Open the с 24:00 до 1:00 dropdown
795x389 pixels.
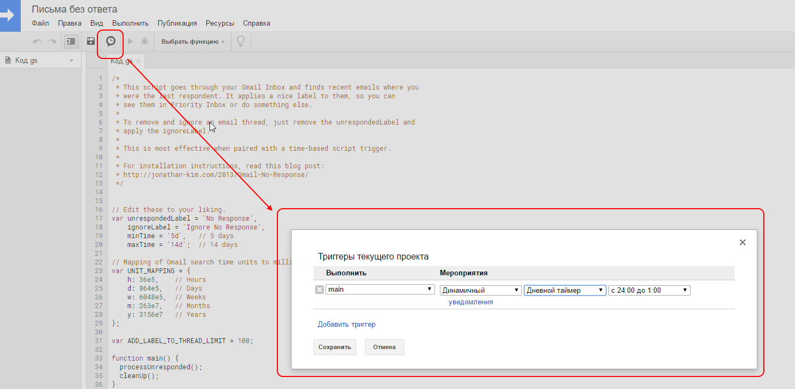click(x=649, y=290)
